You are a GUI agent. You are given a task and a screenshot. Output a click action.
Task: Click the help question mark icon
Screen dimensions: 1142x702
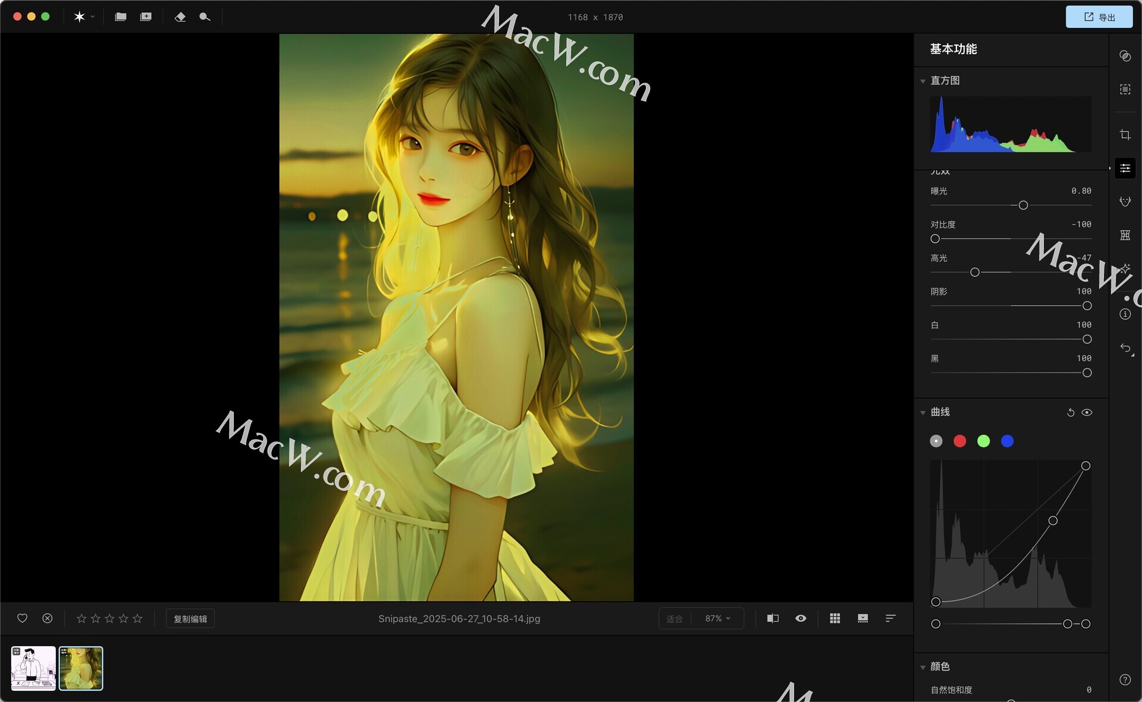click(1125, 679)
